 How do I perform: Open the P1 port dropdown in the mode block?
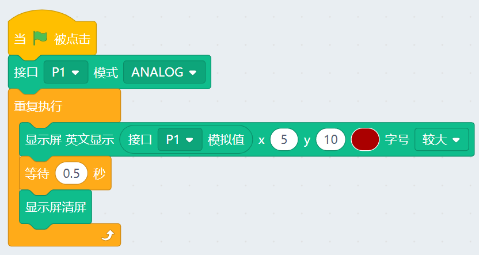point(66,72)
